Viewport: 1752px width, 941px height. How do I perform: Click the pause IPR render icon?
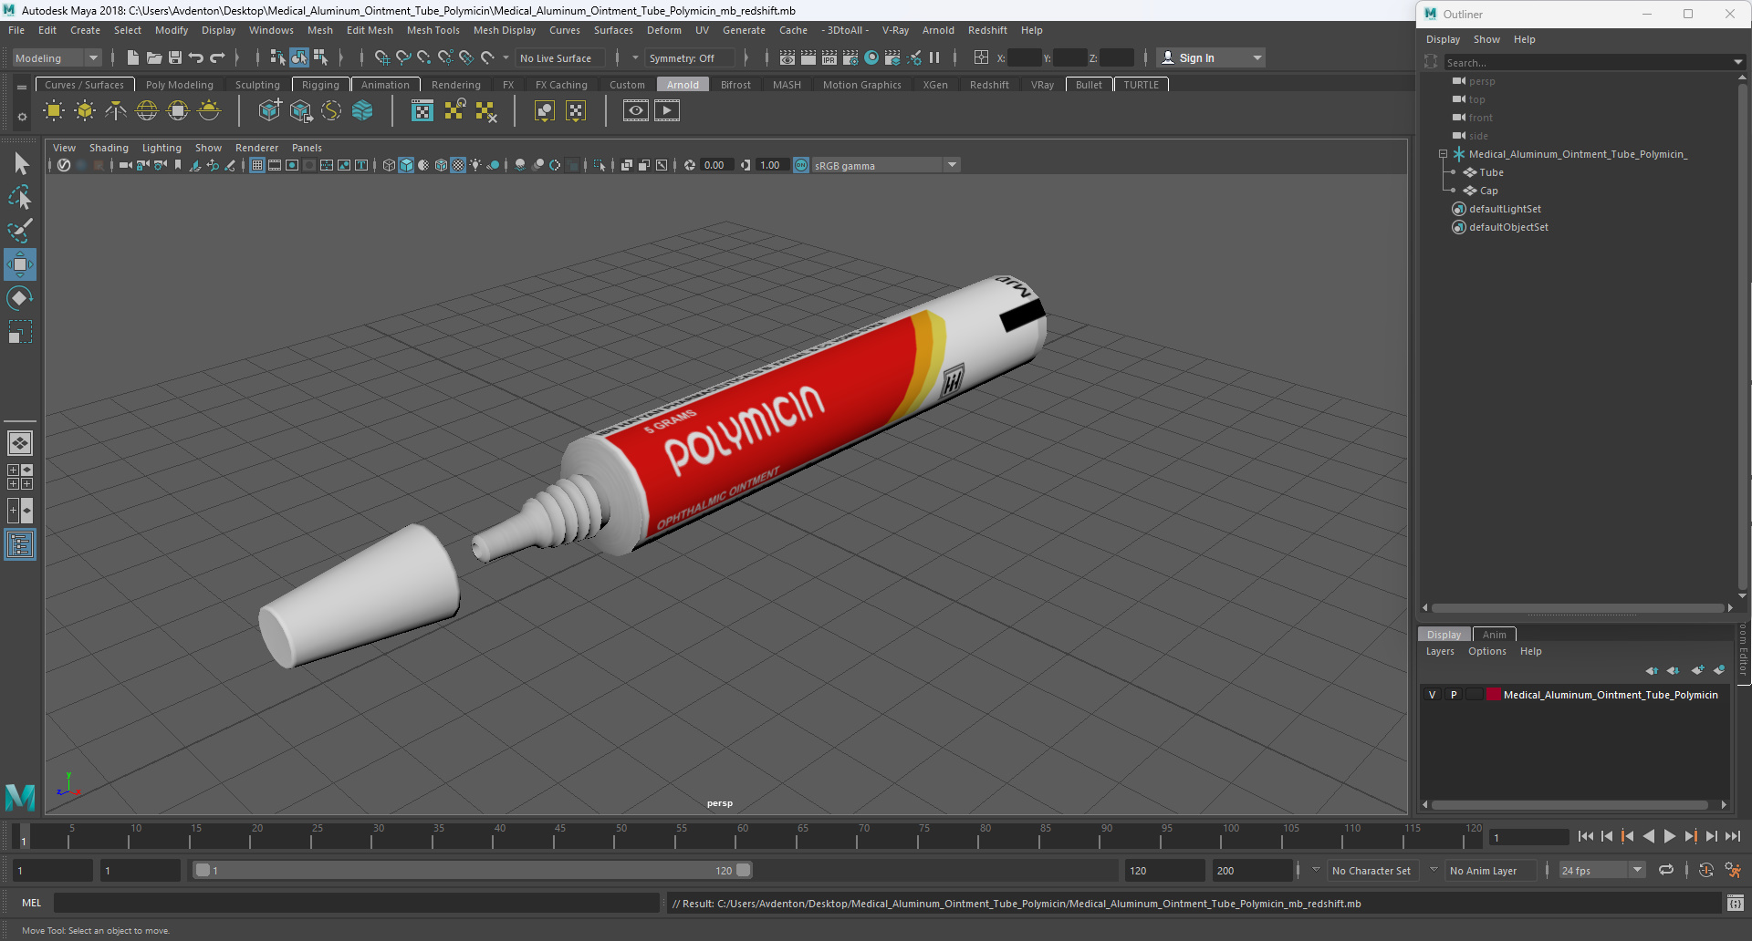(x=934, y=57)
